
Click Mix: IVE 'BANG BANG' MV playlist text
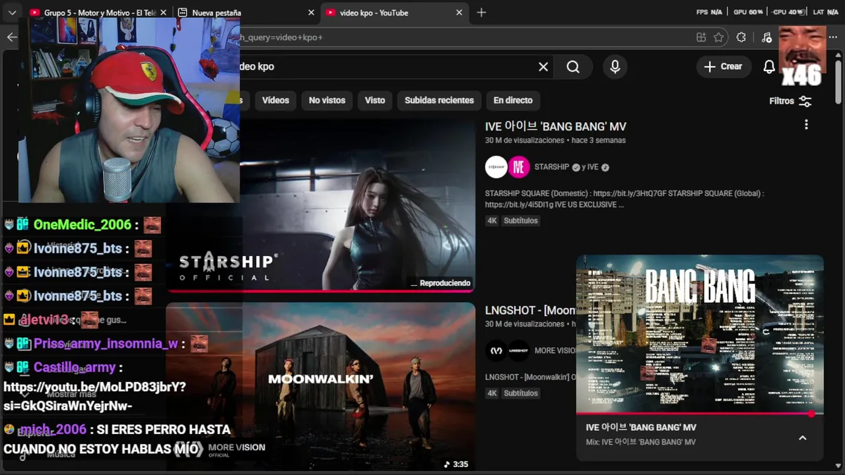640,442
